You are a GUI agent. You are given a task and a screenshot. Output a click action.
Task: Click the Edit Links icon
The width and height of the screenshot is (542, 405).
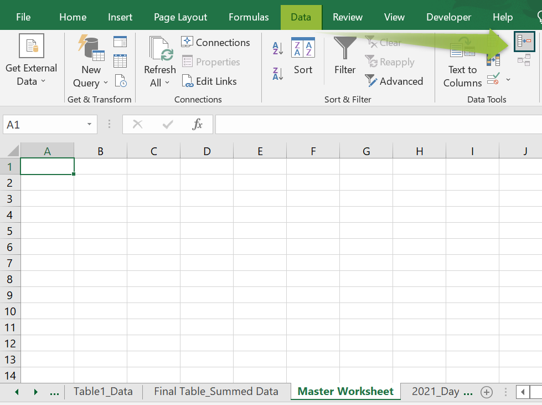(x=187, y=81)
